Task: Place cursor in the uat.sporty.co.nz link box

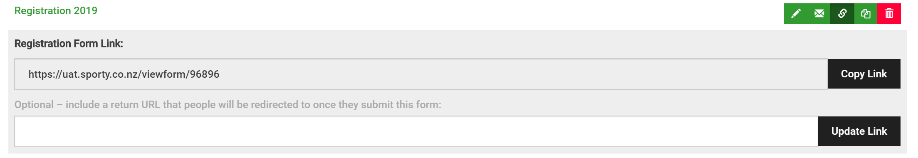Action: [x=421, y=74]
